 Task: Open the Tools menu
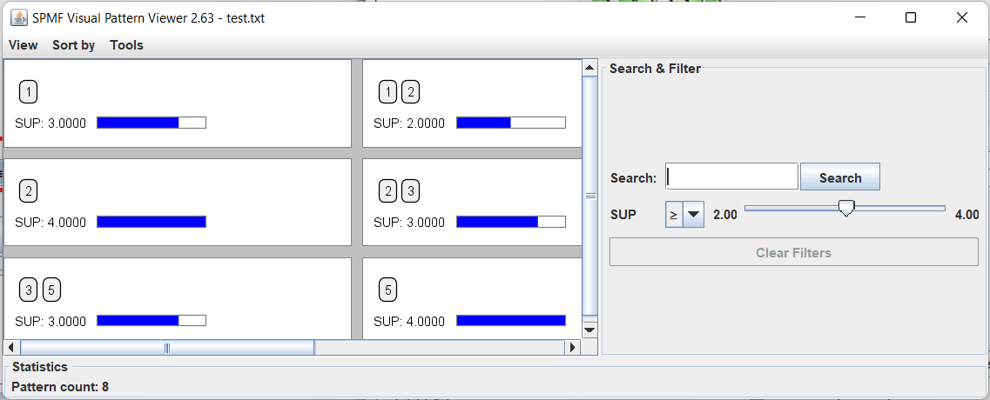(126, 45)
